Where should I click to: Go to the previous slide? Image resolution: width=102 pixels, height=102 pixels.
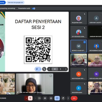[x=49, y=69]
